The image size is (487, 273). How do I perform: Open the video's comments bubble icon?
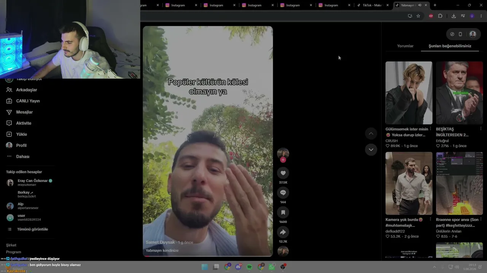click(x=283, y=193)
